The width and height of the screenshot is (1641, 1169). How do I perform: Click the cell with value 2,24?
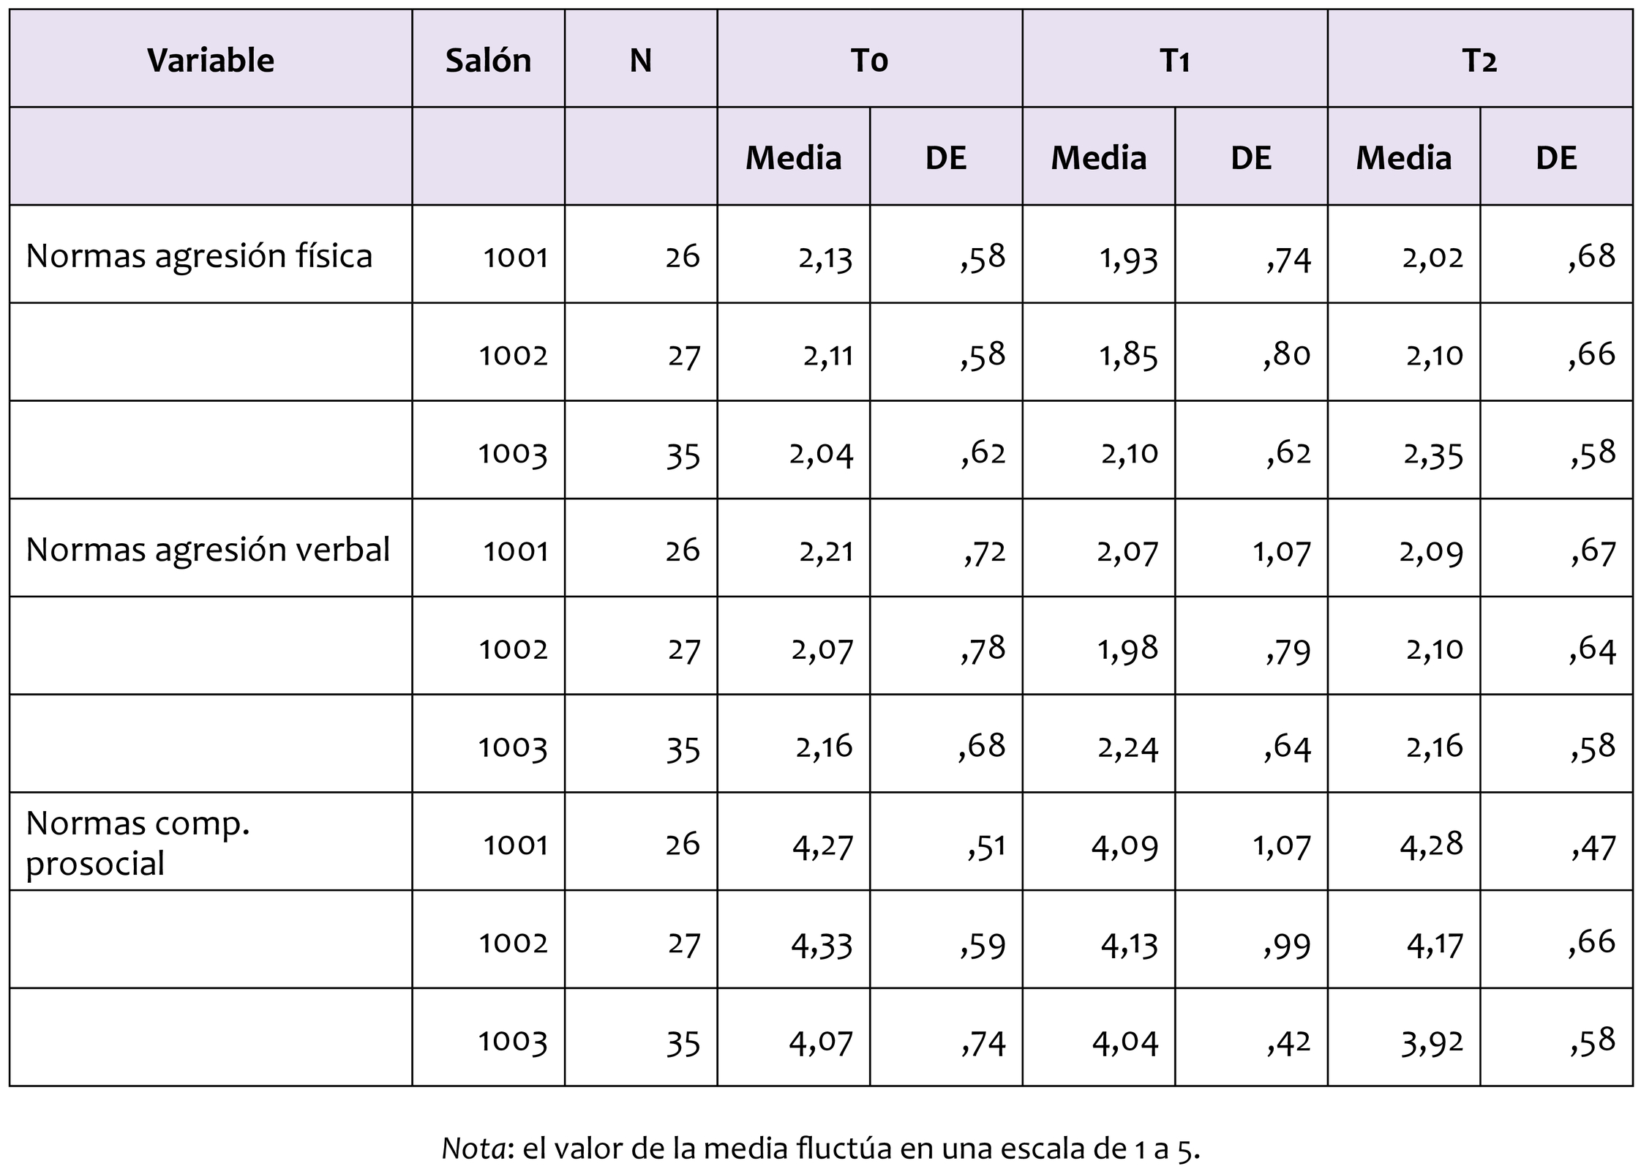click(x=1127, y=748)
